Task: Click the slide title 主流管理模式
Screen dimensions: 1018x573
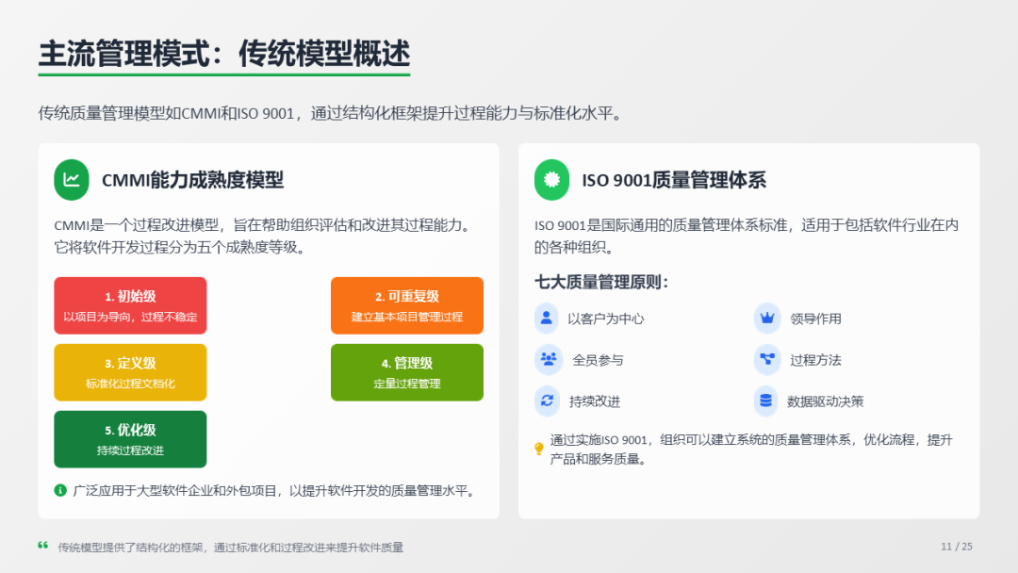Action: pyautogui.click(x=223, y=54)
